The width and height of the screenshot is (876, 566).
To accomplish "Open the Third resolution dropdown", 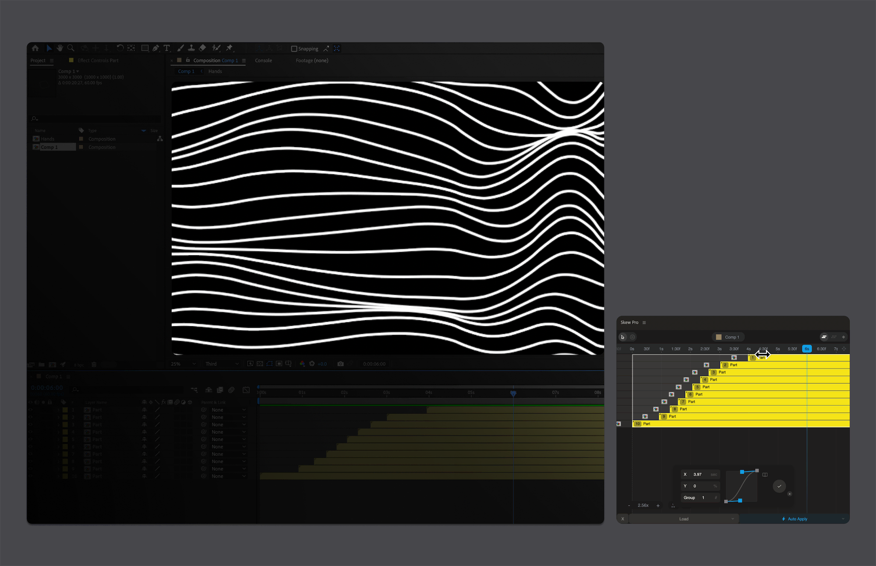I will point(221,364).
